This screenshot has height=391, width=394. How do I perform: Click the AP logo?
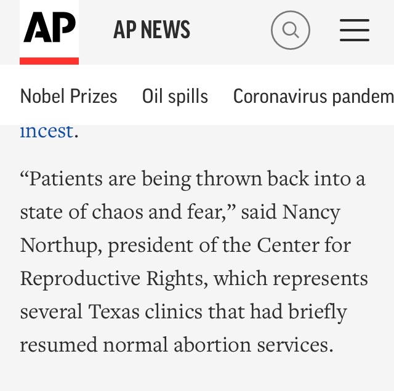49,28
